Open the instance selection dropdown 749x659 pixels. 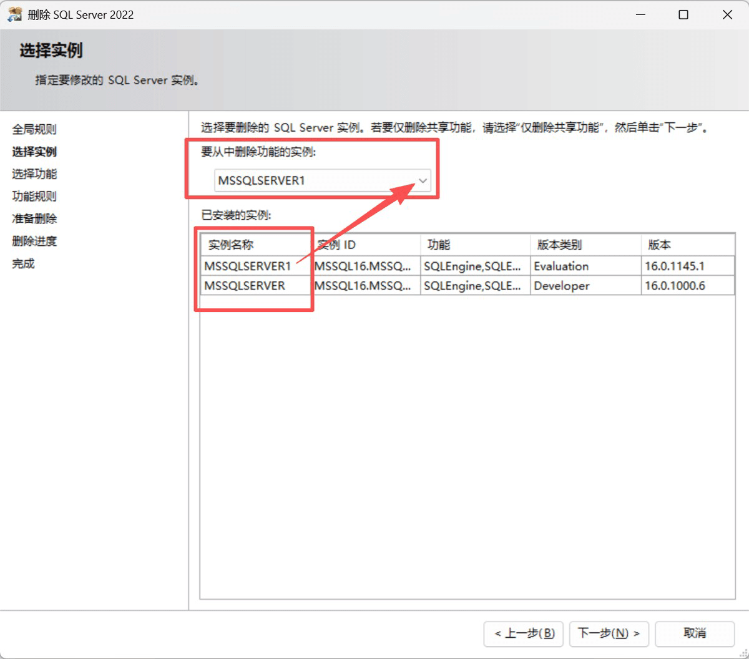(323, 181)
